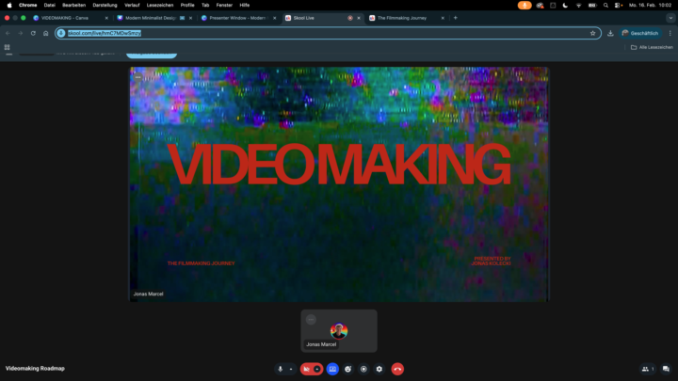The image size is (678, 381).
Task: Open the Bearbeiten menu
Action: (x=74, y=6)
